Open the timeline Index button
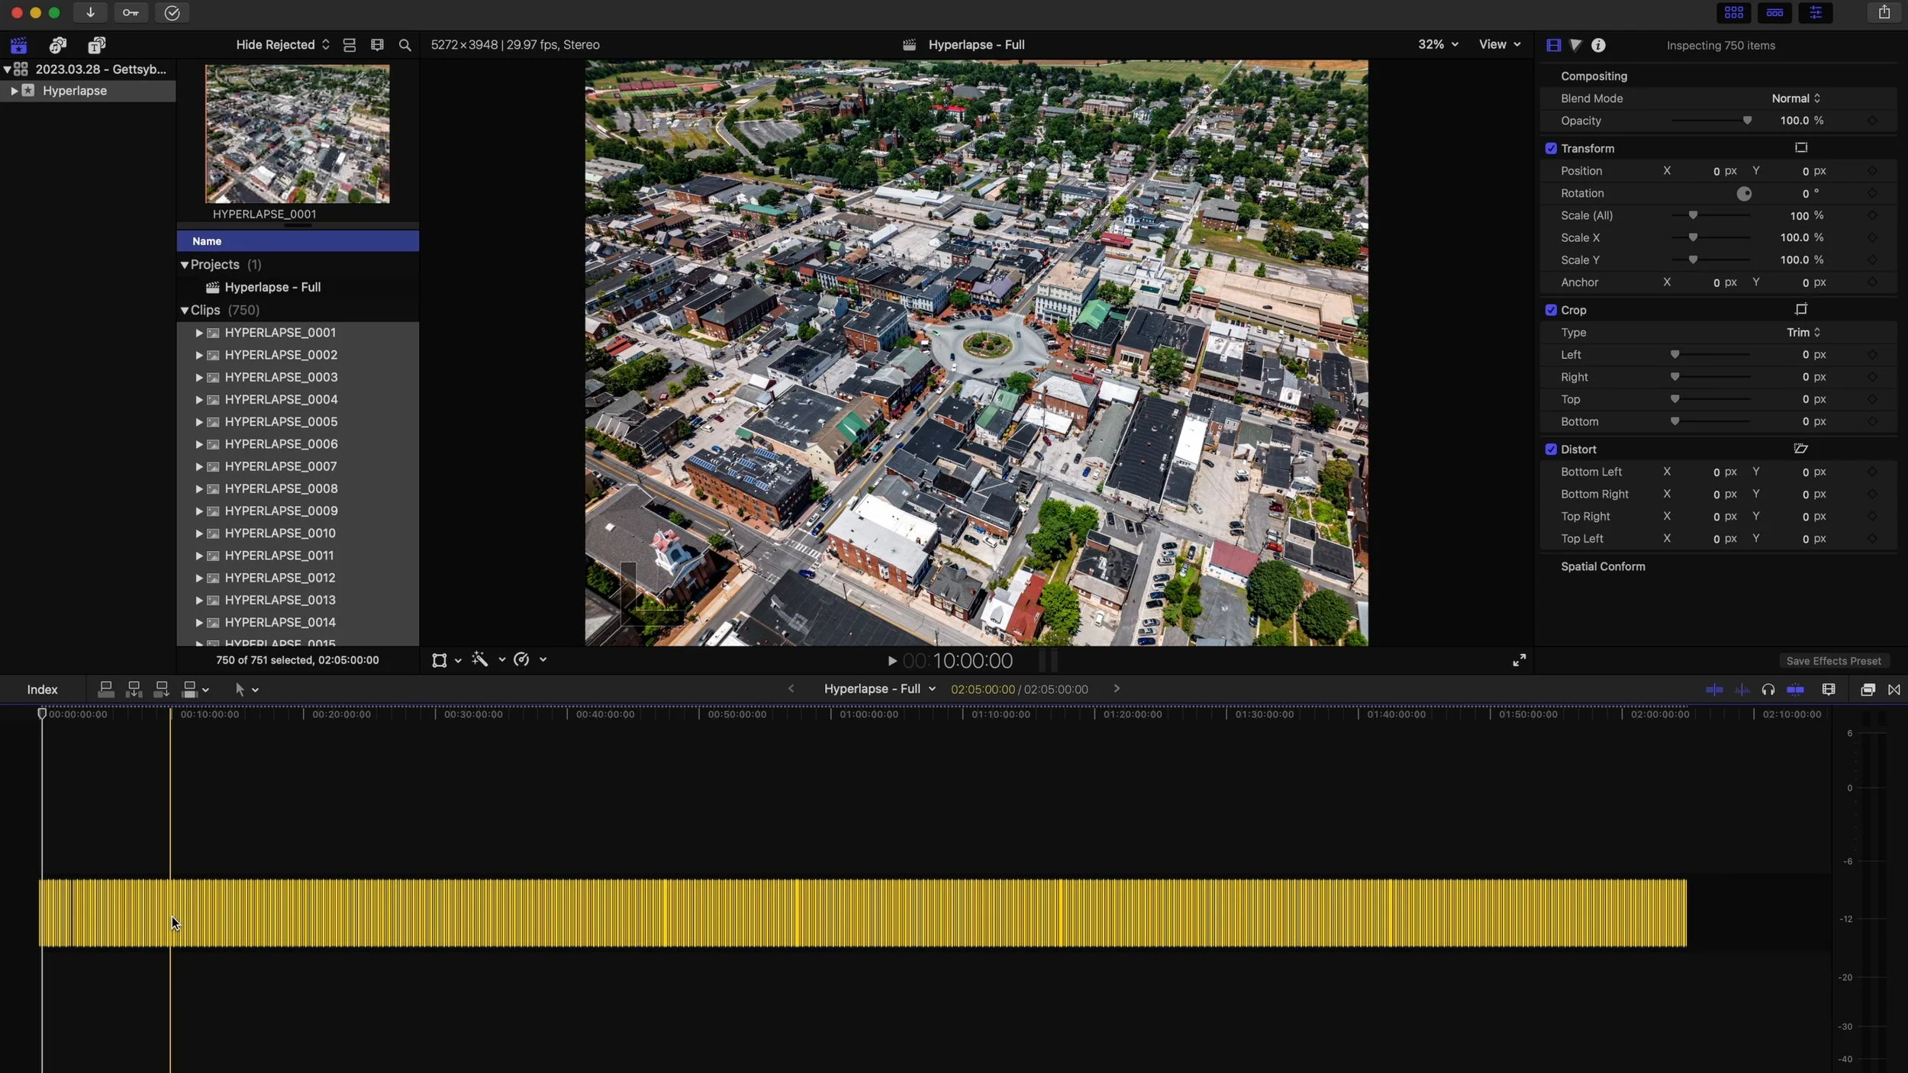 (42, 689)
